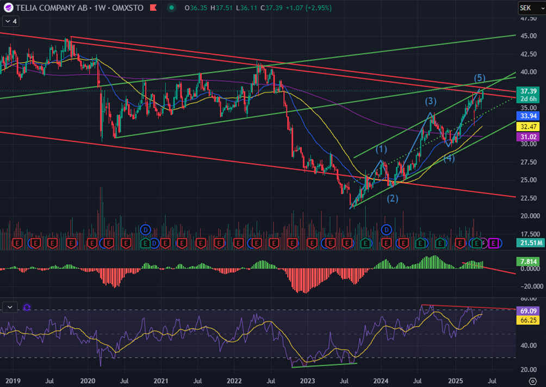
Task: Click the Telia Company logo icon
Action: (8, 8)
